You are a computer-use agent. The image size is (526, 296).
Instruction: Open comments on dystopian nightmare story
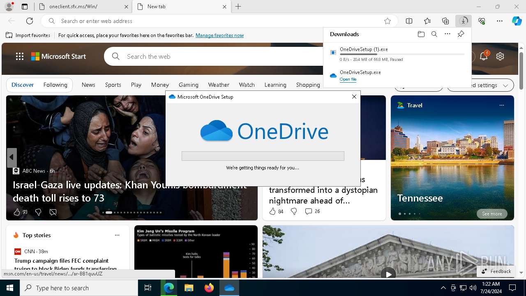tap(312, 211)
